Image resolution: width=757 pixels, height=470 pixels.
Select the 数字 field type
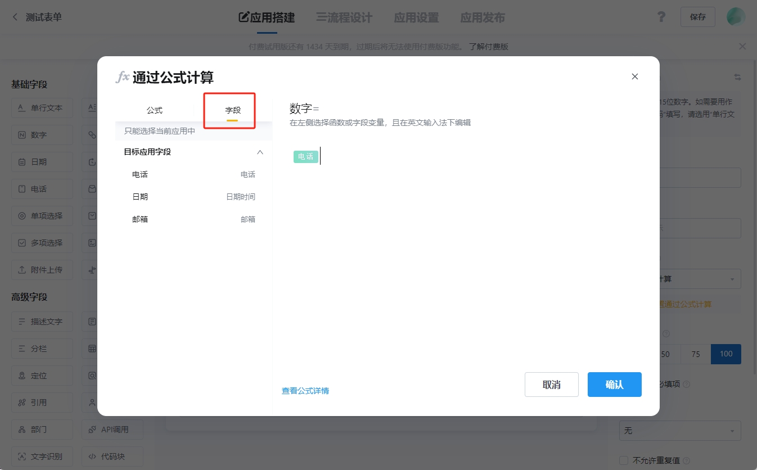click(42, 134)
